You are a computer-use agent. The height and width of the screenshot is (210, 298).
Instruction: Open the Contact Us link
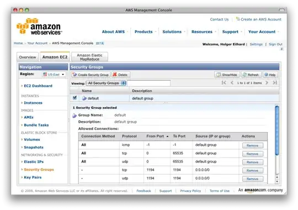coord(219,19)
